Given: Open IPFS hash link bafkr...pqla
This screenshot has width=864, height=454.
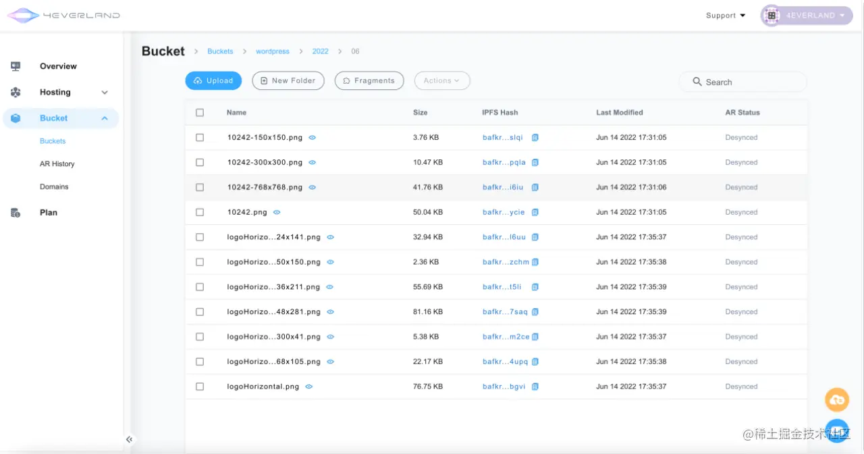Looking at the screenshot, I should pyautogui.click(x=504, y=162).
